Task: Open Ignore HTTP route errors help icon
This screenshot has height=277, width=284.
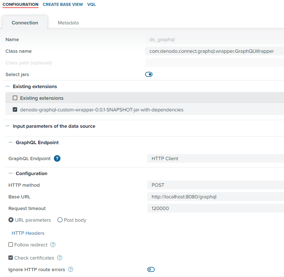Action: [71, 269]
